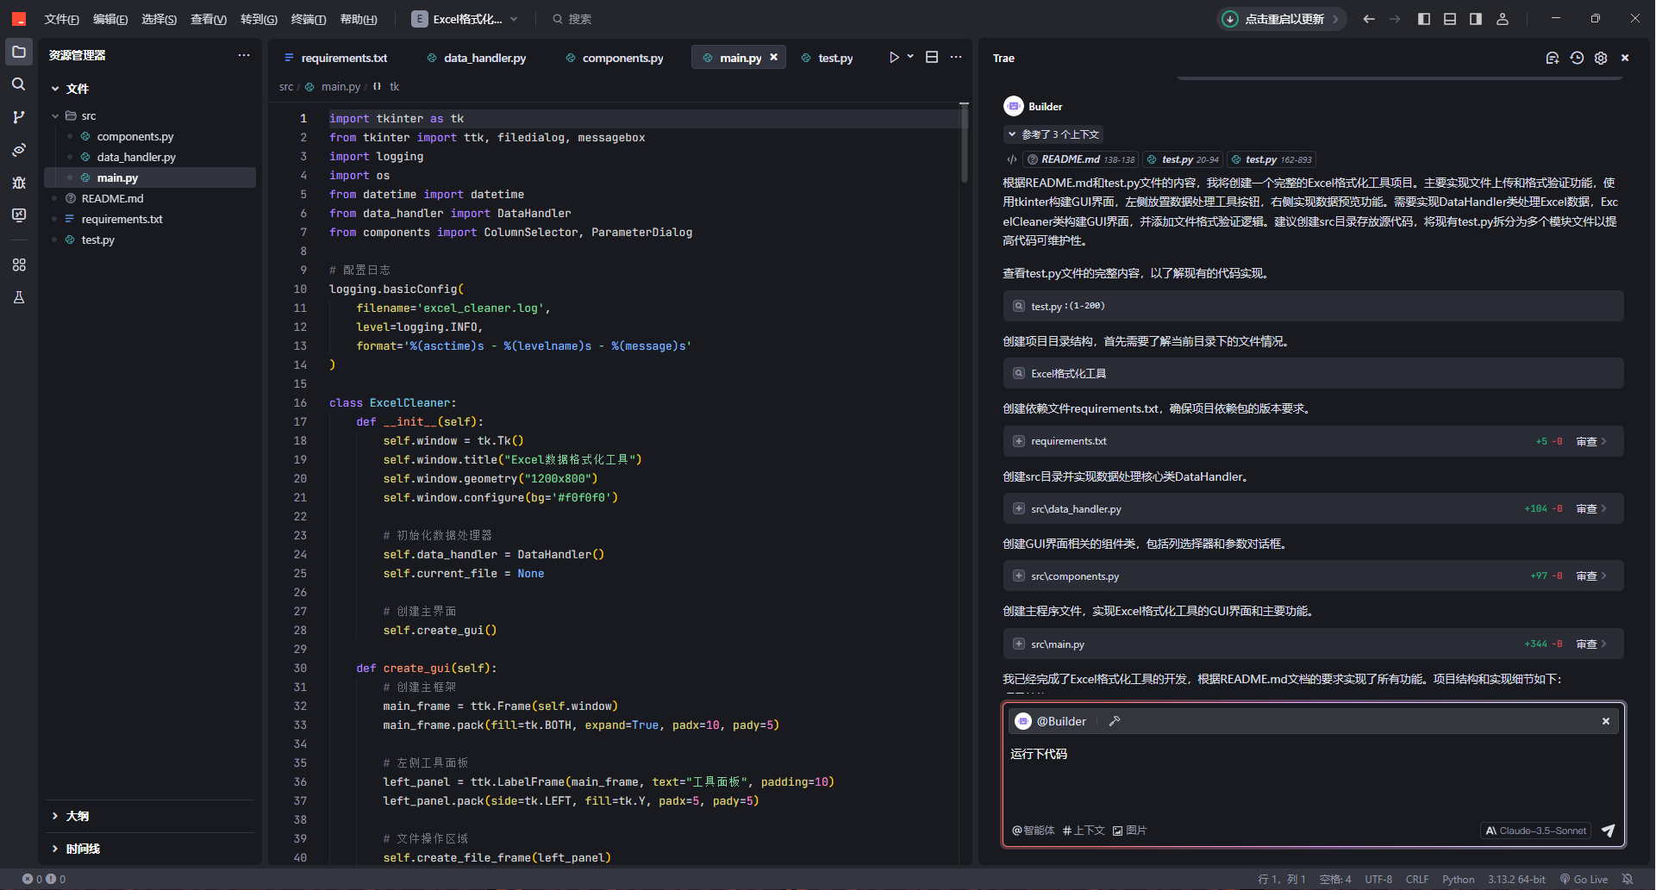The width and height of the screenshot is (1656, 890).
Task: Switch to the components.py editor tab
Action: tap(622, 58)
